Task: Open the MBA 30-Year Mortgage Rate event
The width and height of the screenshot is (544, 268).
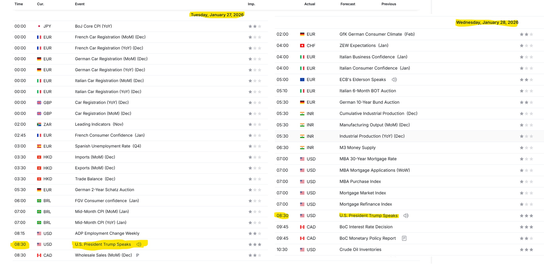Action: click(368, 159)
